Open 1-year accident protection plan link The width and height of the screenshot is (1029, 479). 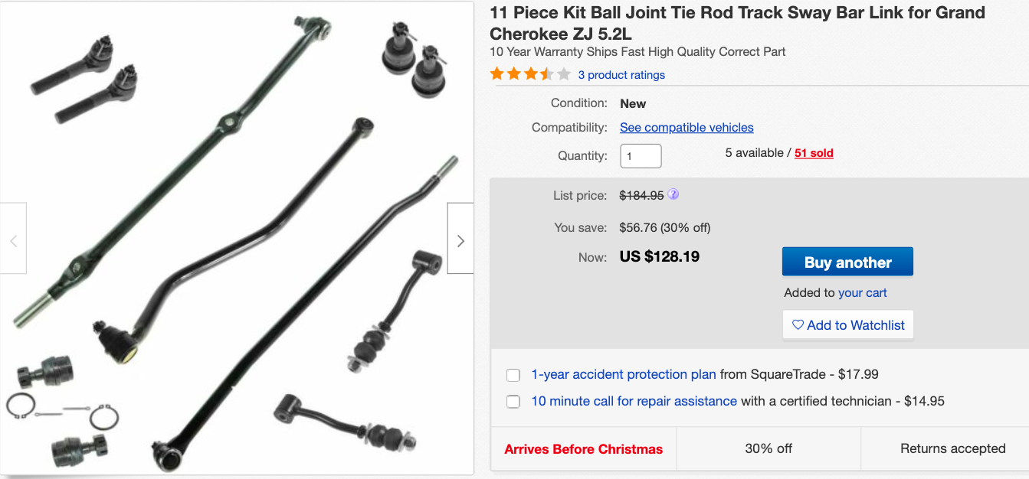[624, 375]
